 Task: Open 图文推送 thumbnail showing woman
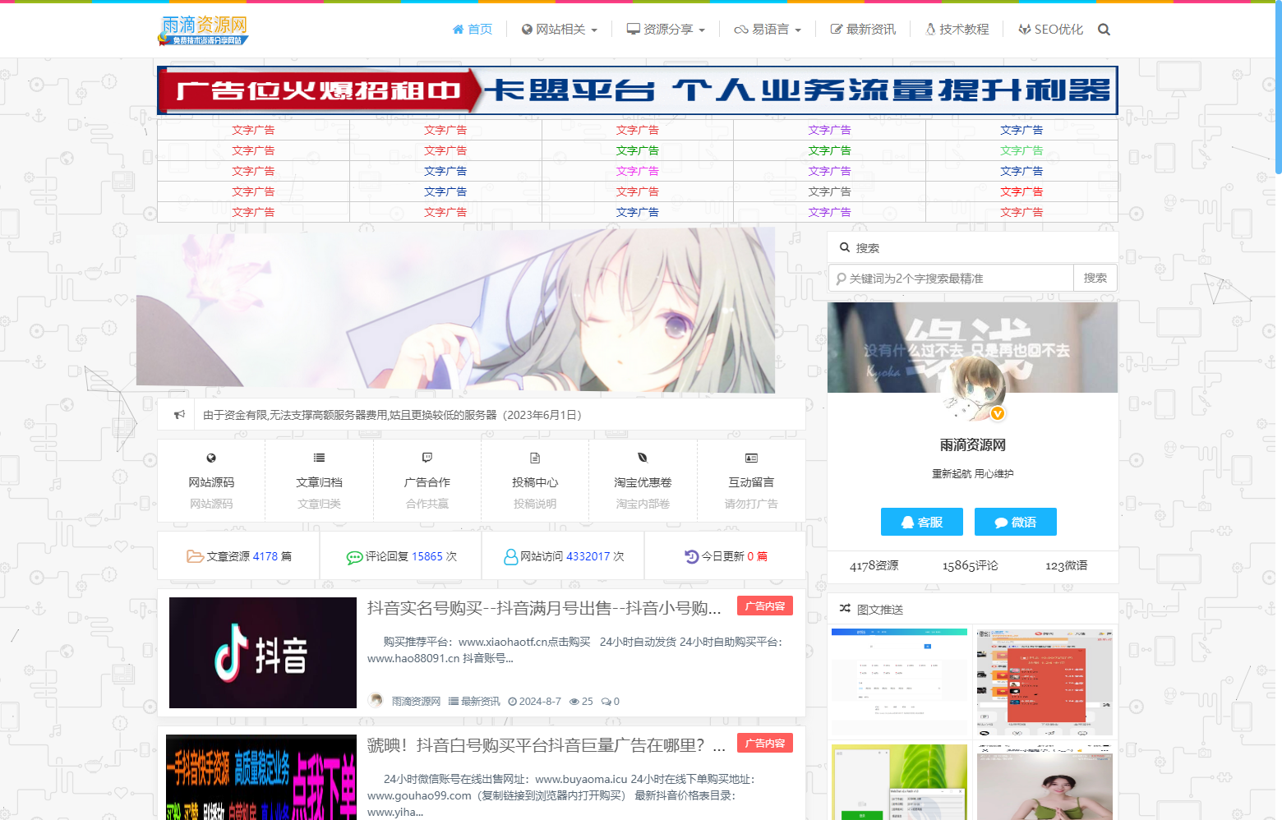coord(1045,782)
